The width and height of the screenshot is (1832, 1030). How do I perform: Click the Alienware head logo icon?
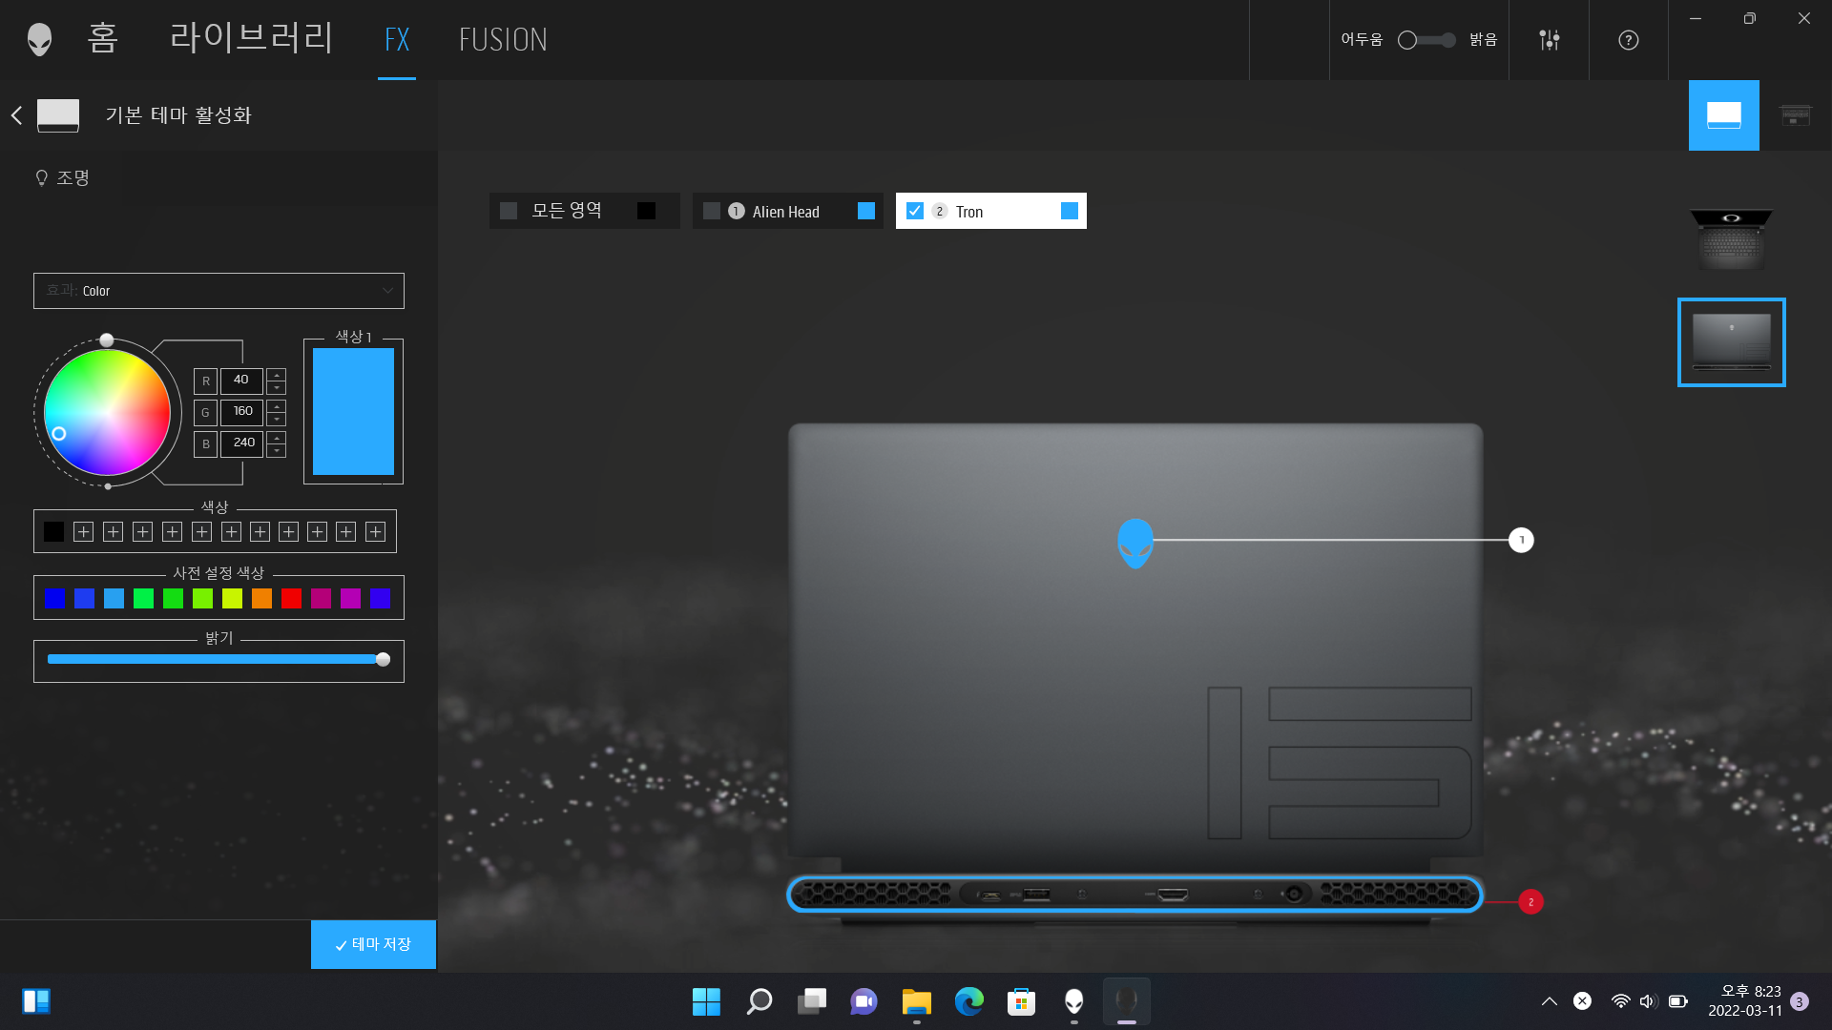pos(39,39)
